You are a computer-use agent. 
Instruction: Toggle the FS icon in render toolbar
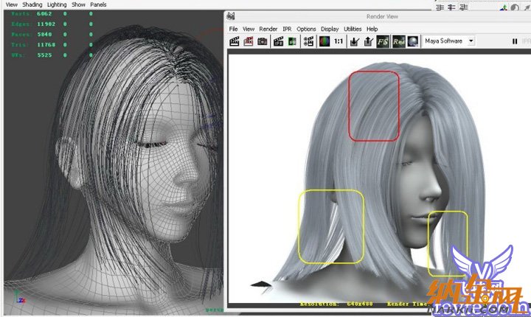point(383,42)
